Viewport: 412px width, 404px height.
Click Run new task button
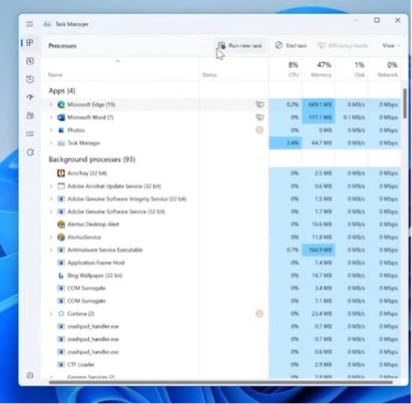[240, 45]
